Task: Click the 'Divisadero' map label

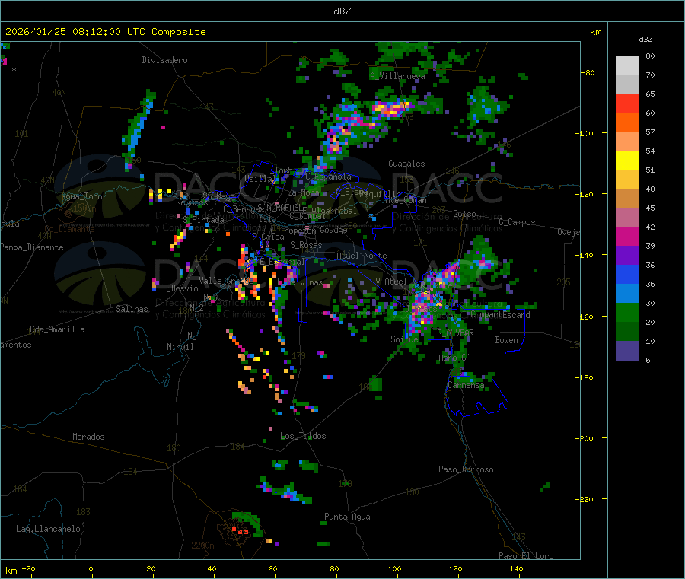Action: (164, 60)
